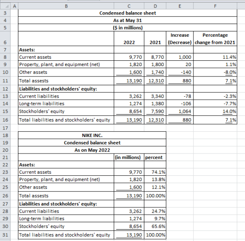This screenshot has width=245, height=241.
Task: Select column C header
Action: coord(129,6)
